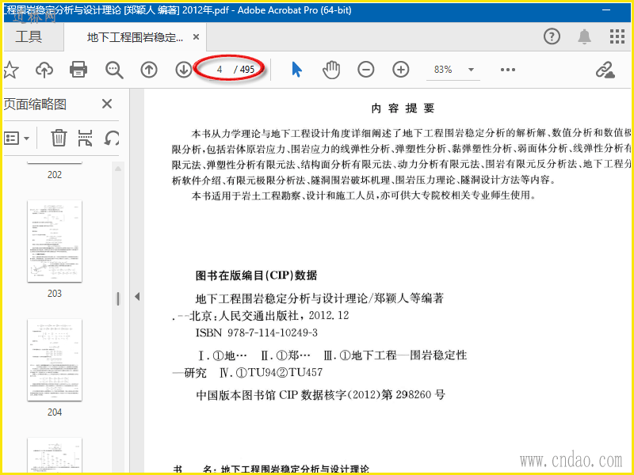634x475 pixels.
Task: Click 图书在版编目(CIP)数据 heading
Action: point(256,275)
